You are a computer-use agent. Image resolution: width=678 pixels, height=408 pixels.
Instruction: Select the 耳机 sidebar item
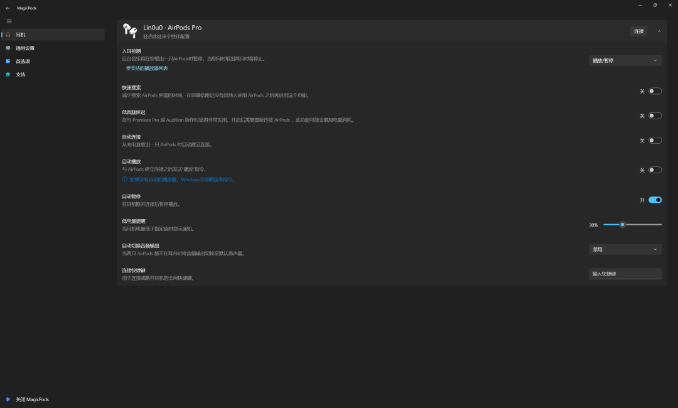[x=53, y=35]
